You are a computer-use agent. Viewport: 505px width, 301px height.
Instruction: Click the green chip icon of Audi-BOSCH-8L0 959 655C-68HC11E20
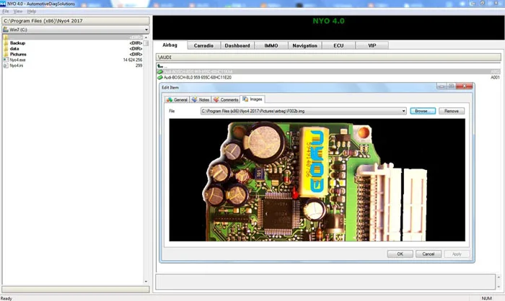pyautogui.click(x=160, y=78)
